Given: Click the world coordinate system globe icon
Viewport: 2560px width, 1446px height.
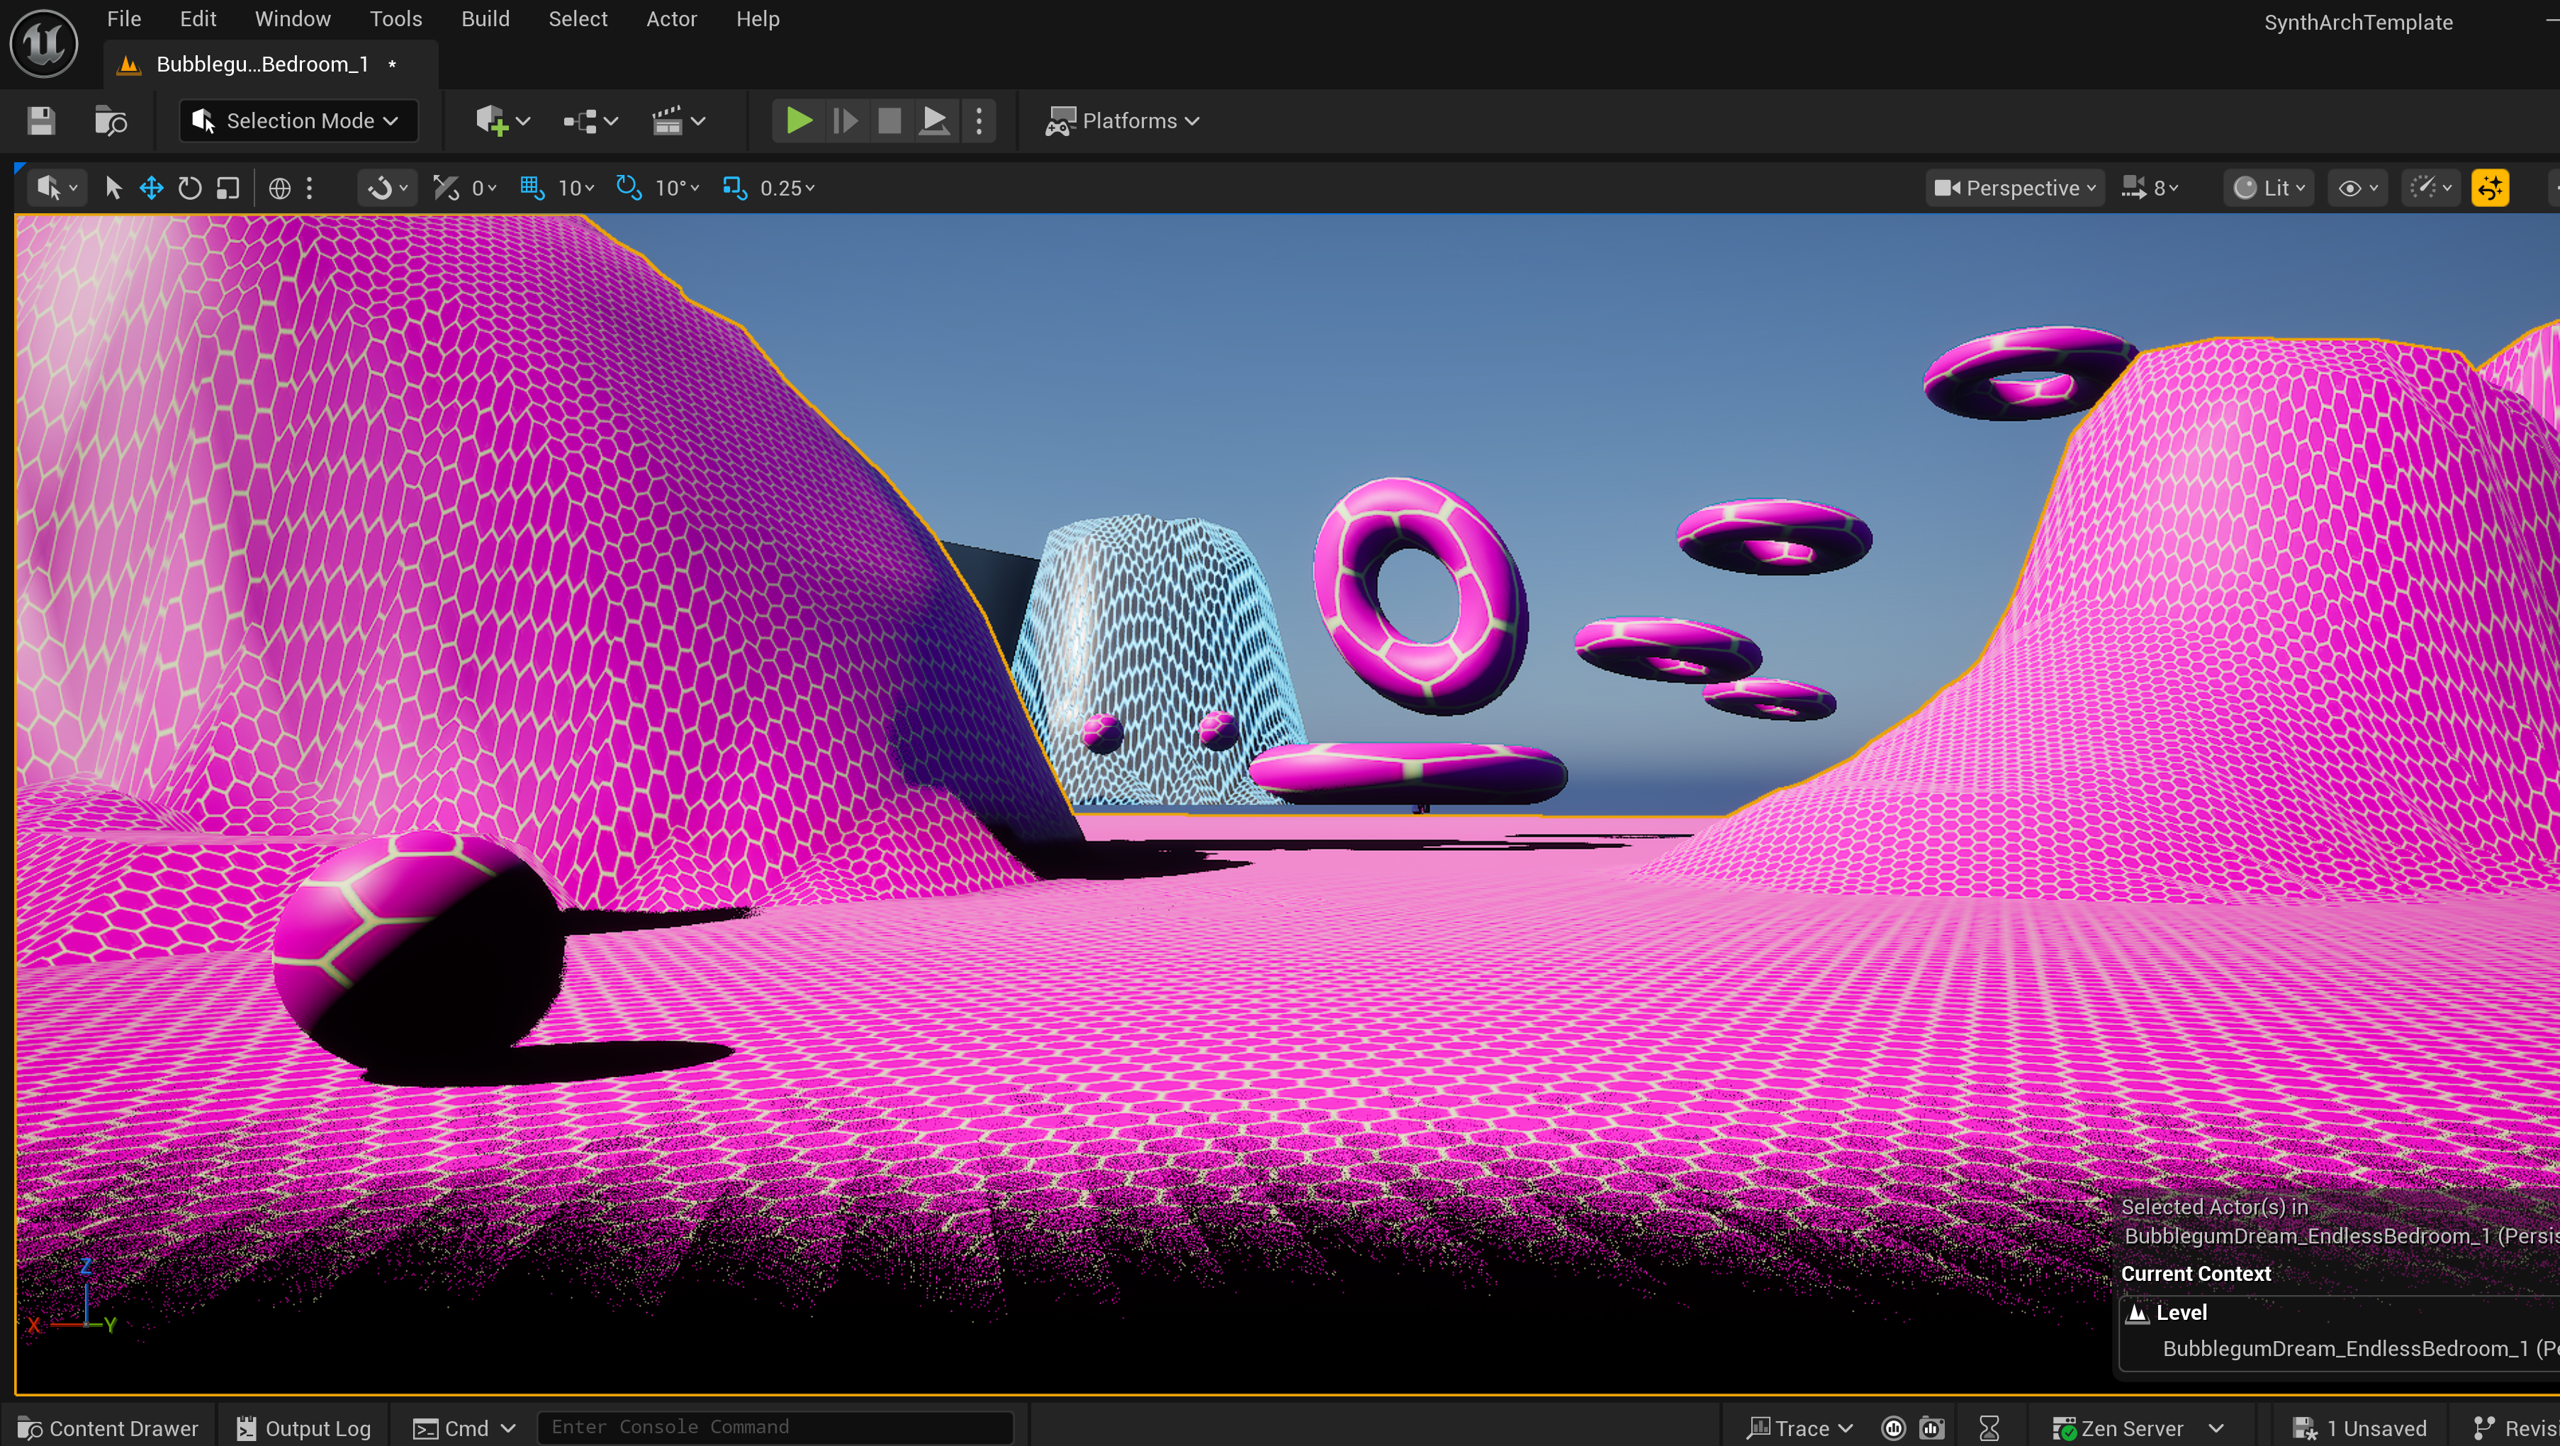Looking at the screenshot, I should (x=279, y=188).
